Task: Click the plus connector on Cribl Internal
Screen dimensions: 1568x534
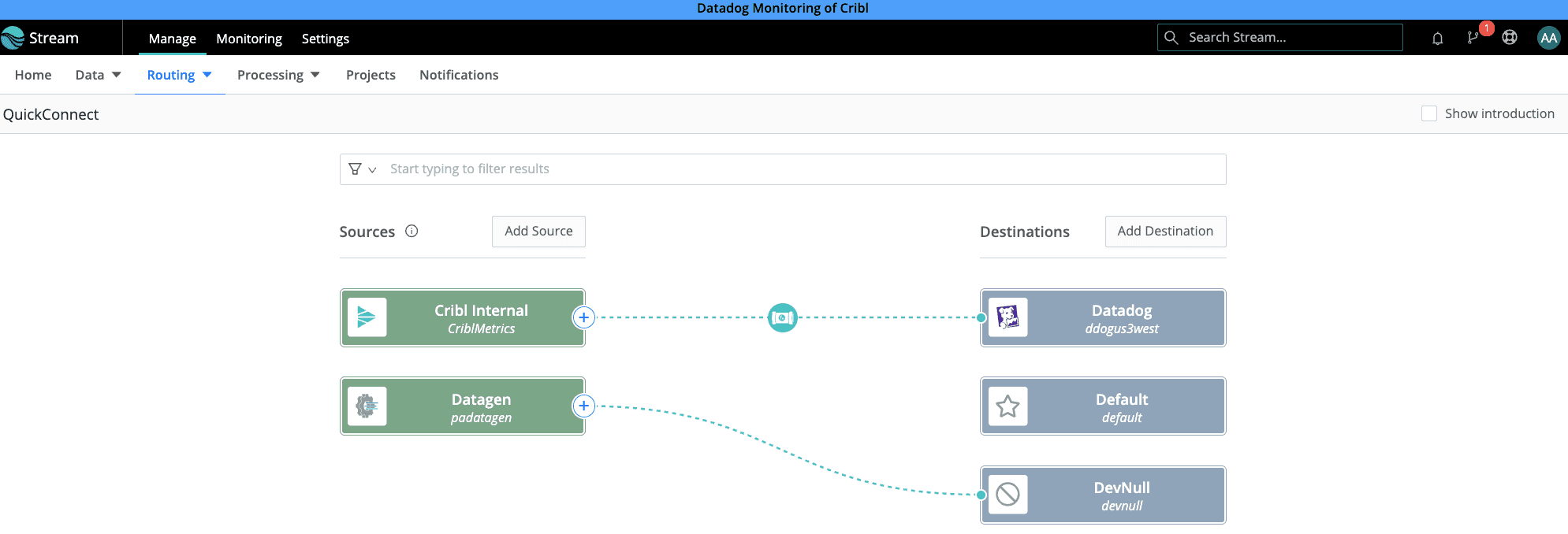Action: pos(583,317)
